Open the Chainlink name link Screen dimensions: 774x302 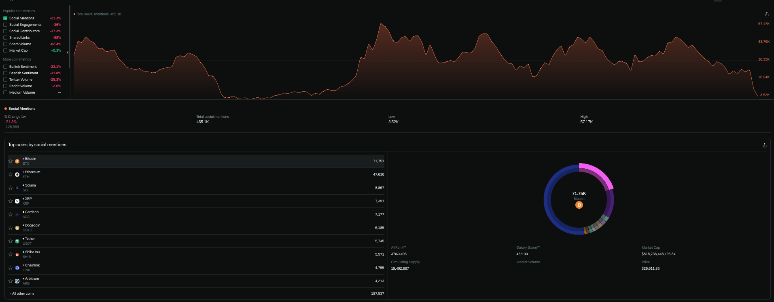32,265
